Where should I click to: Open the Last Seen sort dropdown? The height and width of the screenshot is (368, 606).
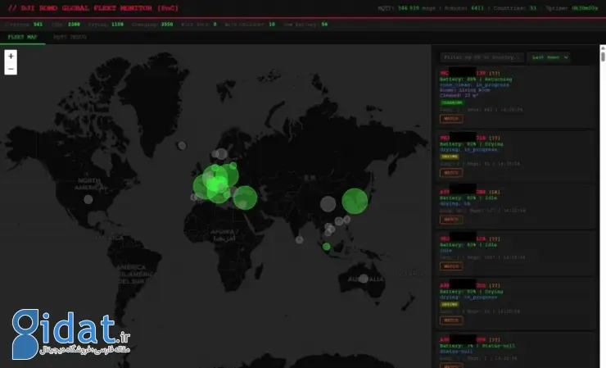pos(549,57)
